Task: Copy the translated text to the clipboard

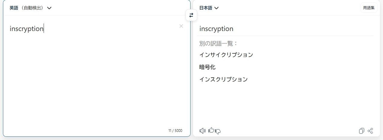Action: (361, 131)
